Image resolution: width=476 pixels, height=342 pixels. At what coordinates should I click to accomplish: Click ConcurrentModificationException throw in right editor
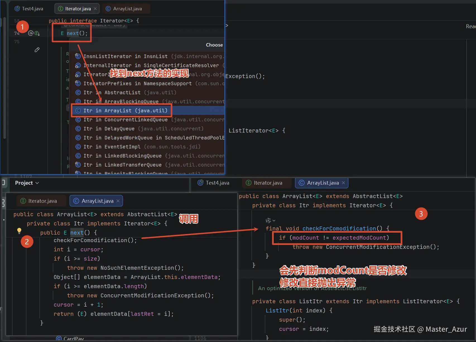366,247
